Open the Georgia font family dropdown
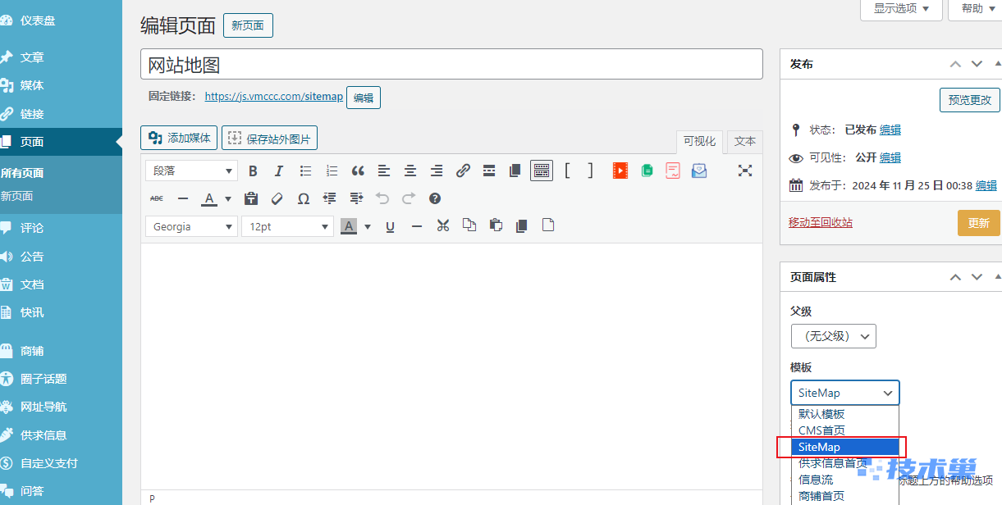The width and height of the screenshot is (1002, 505). 191,226
